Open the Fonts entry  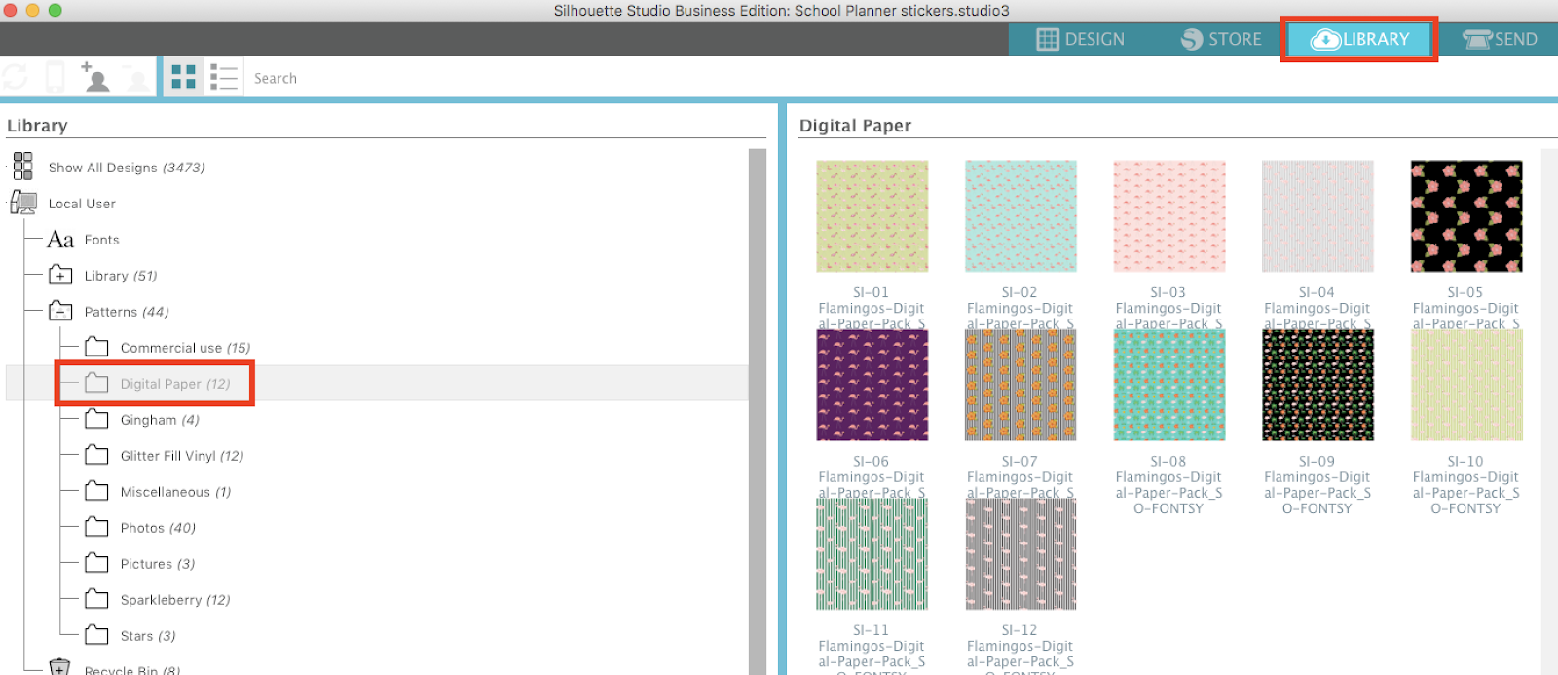click(x=101, y=240)
